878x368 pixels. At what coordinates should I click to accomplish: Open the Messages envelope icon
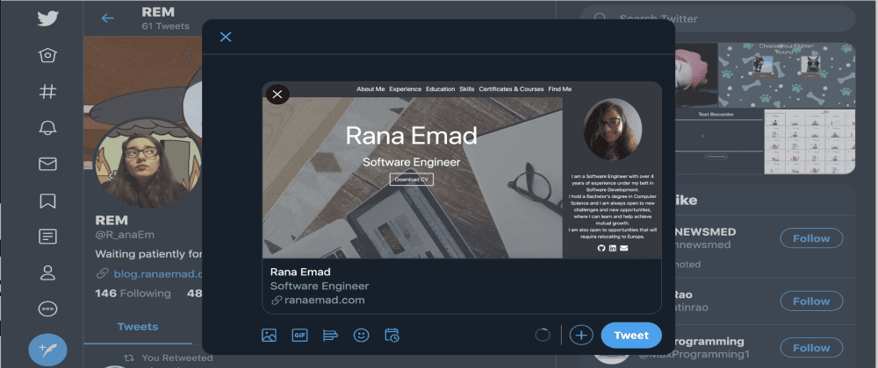(48, 164)
